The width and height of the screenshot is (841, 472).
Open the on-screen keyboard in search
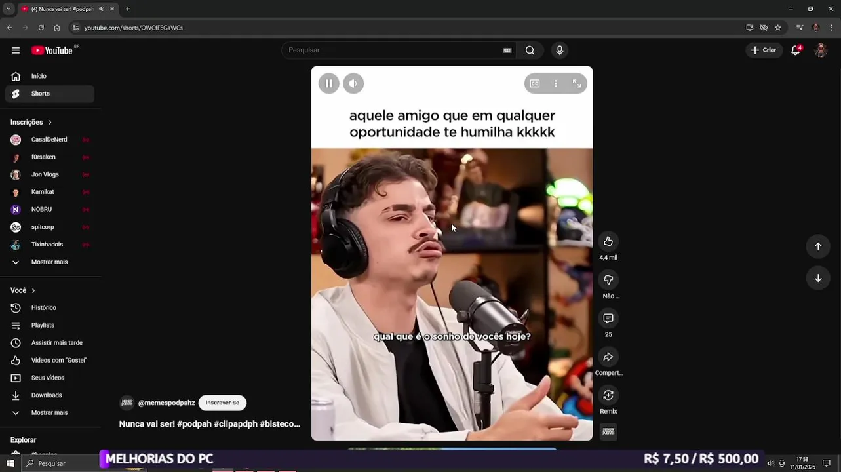(x=507, y=50)
